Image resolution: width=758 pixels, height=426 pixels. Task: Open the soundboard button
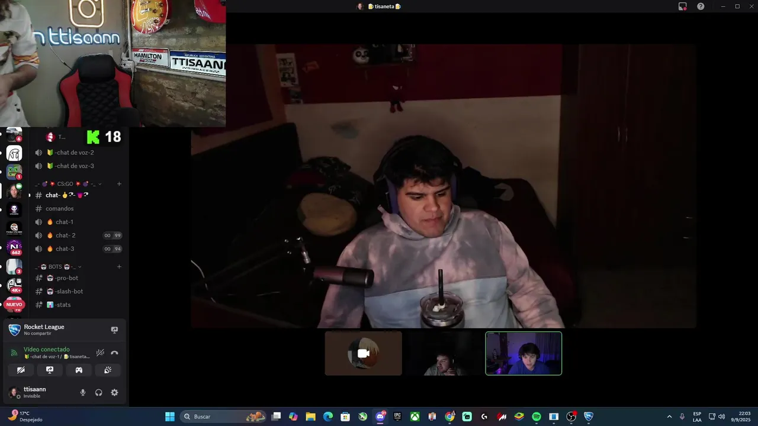[108, 370]
